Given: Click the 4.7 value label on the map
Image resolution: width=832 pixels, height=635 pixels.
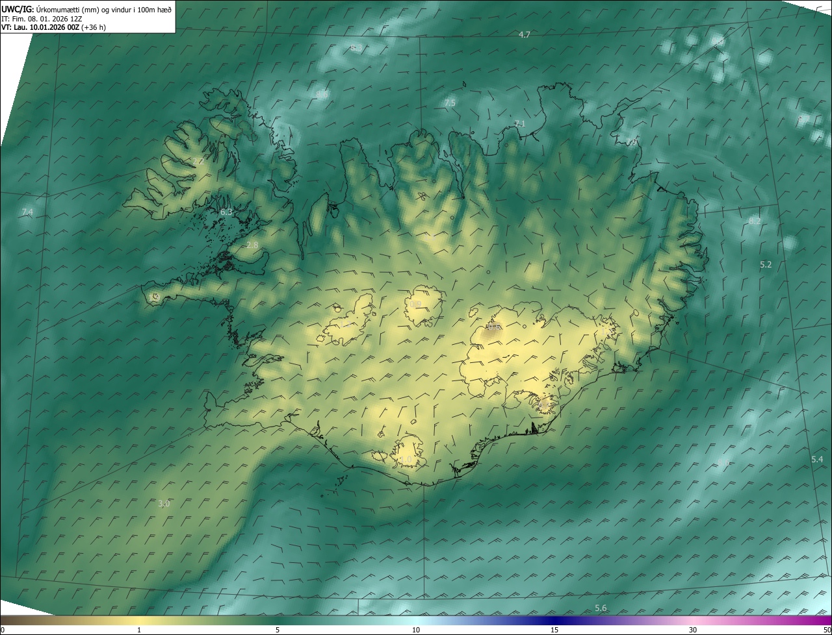Looking at the screenshot, I should tap(525, 34).
